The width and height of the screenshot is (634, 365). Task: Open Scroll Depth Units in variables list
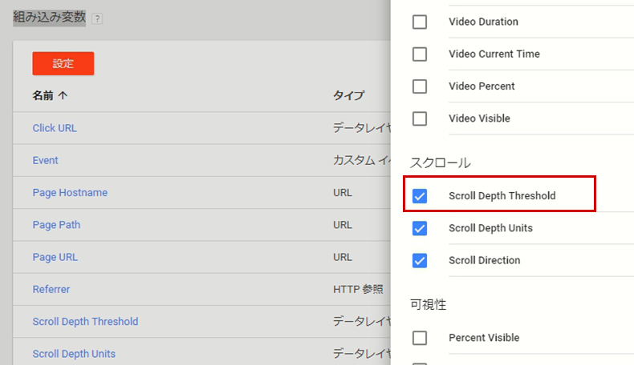[x=74, y=354]
